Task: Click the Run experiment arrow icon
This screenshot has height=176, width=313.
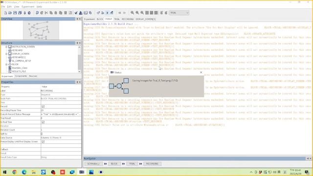Action: [108, 13]
